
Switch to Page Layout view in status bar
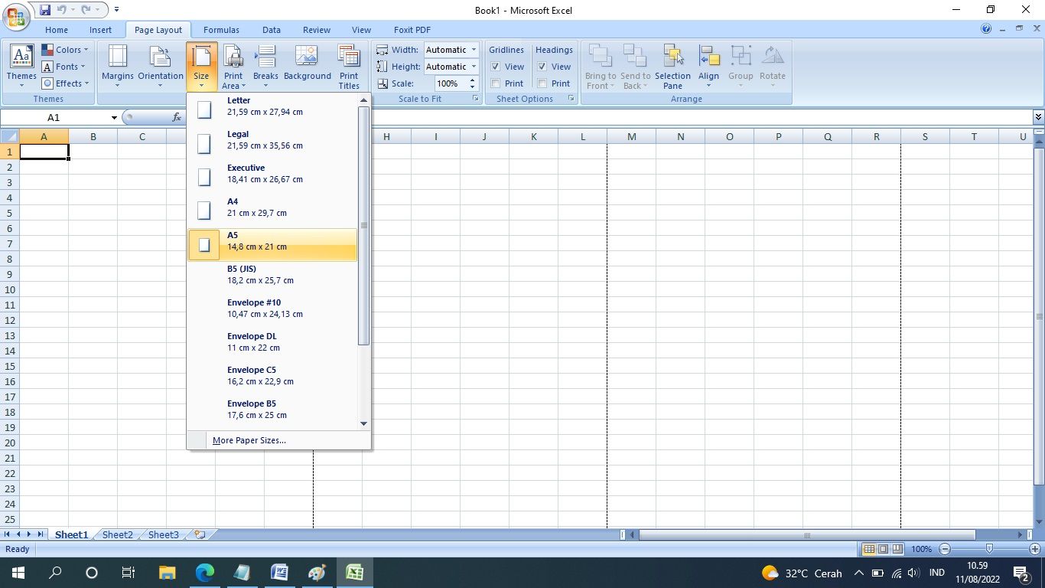click(883, 549)
